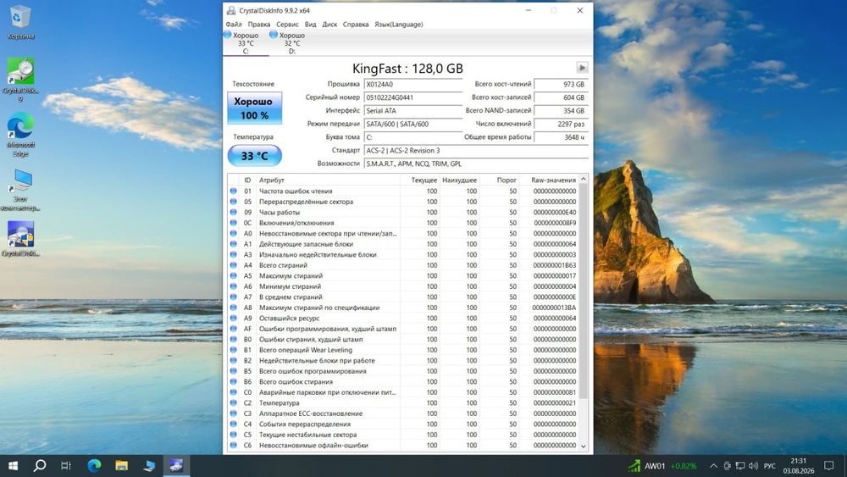Open the Диск menu
Viewport: 847px width, 477px height.
329,25
